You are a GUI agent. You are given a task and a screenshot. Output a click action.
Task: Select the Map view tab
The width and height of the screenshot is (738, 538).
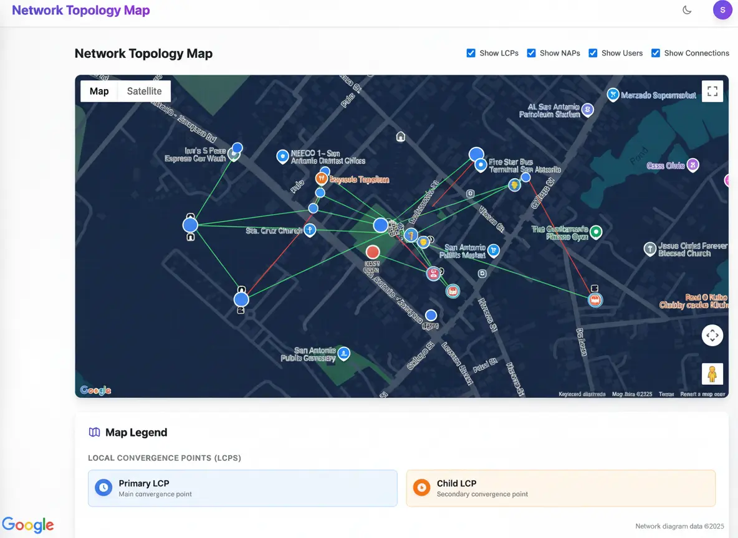pyautogui.click(x=99, y=91)
